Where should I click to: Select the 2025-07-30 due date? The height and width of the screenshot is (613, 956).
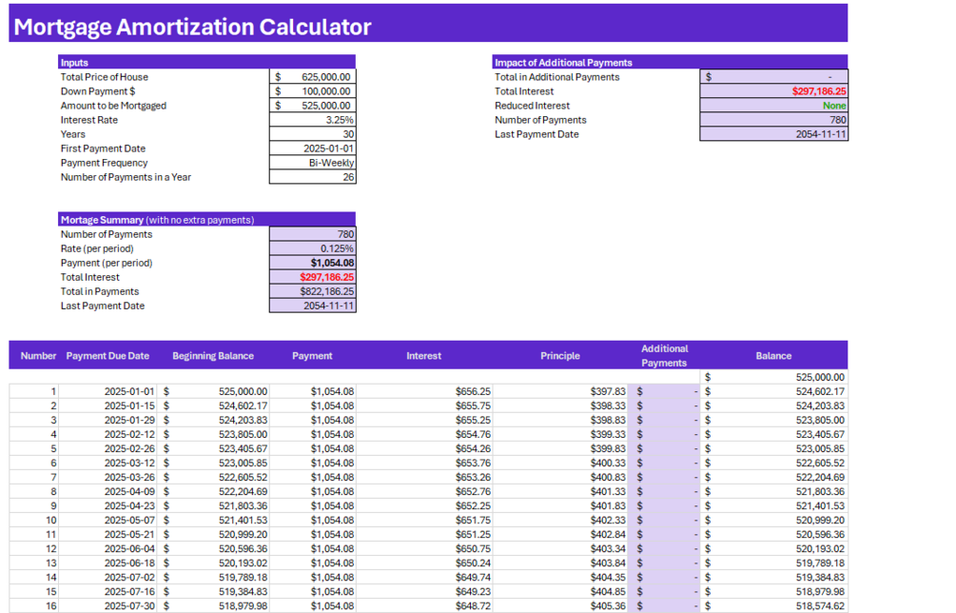coord(108,606)
